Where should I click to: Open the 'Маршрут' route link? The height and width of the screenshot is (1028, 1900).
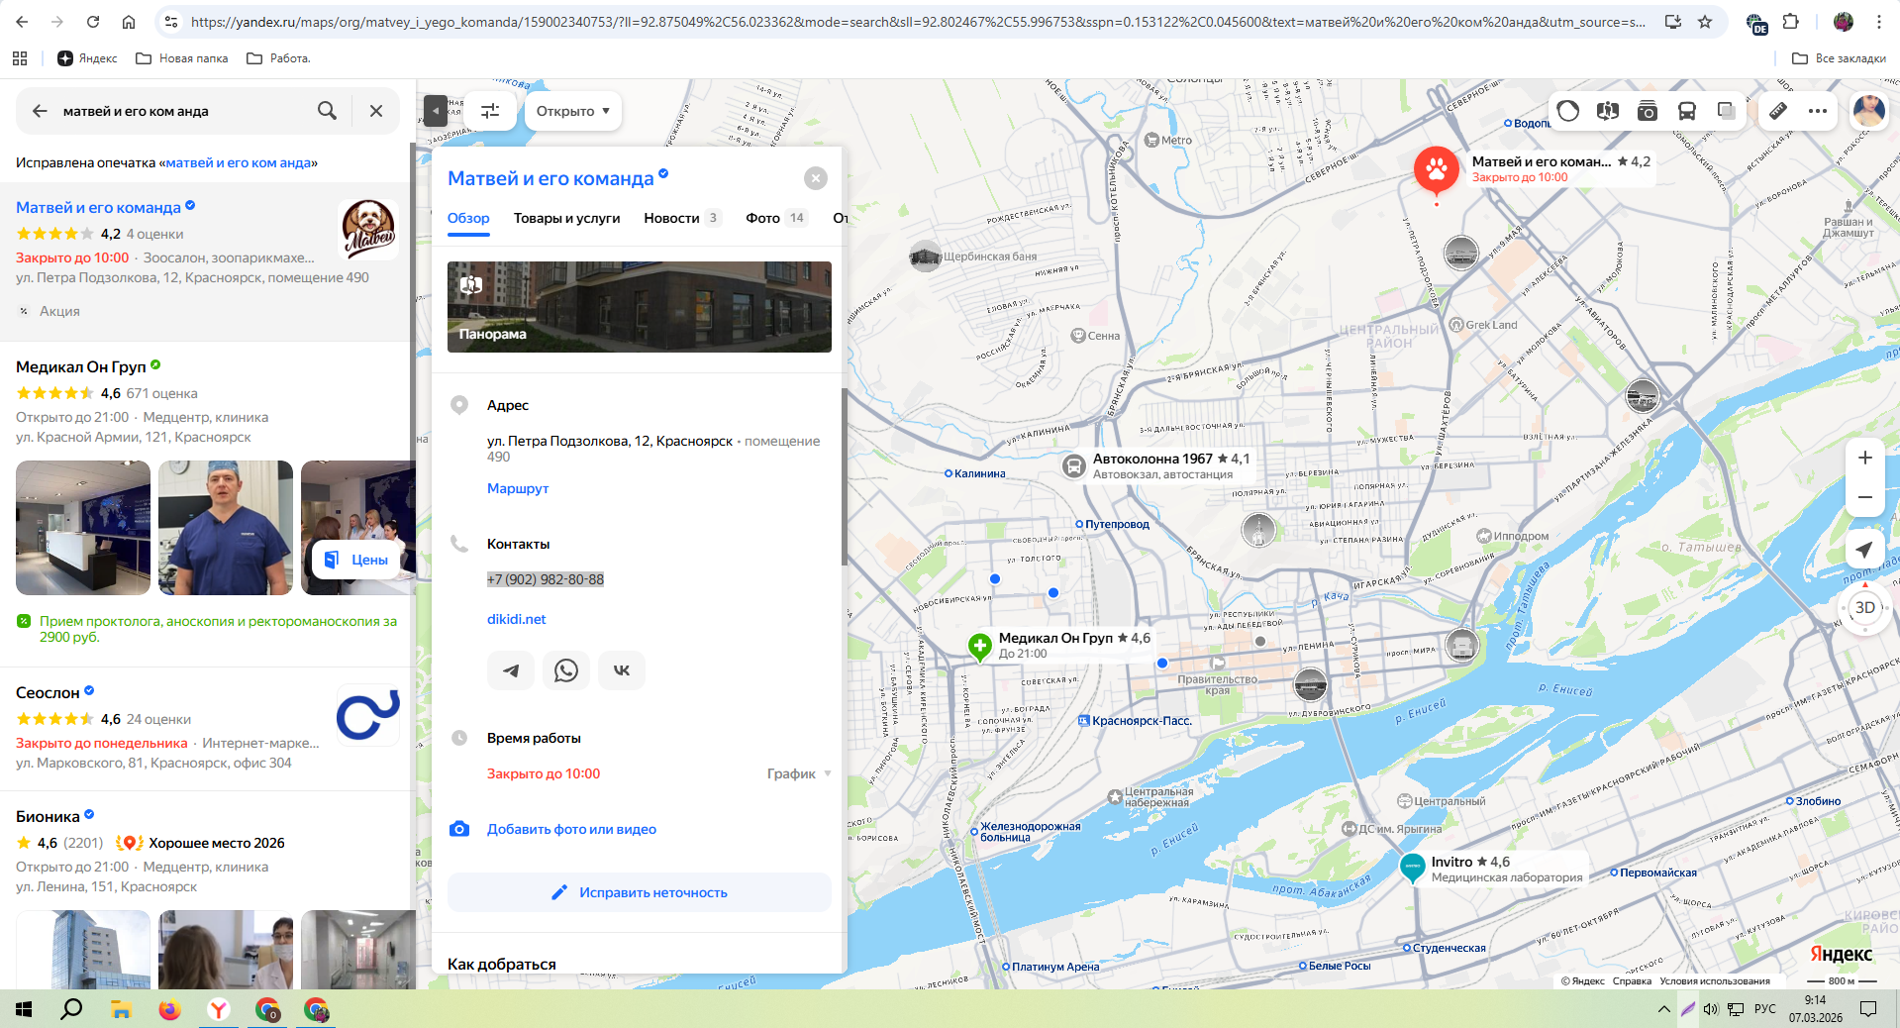(517, 488)
